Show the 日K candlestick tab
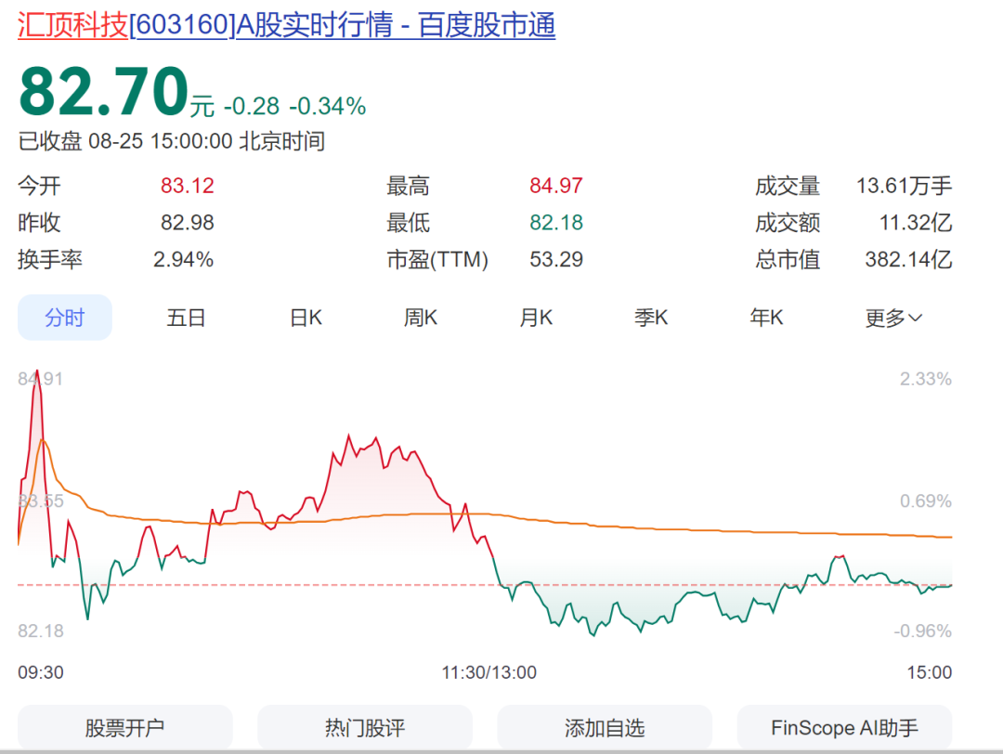Image resolution: width=1003 pixels, height=754 pixels. (306, 318)
